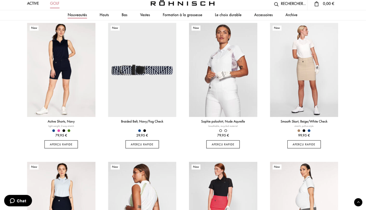The width and height of the screenshot is (366, 210).
Task: Click the Röhnisch logo
Action: [183, 4]
